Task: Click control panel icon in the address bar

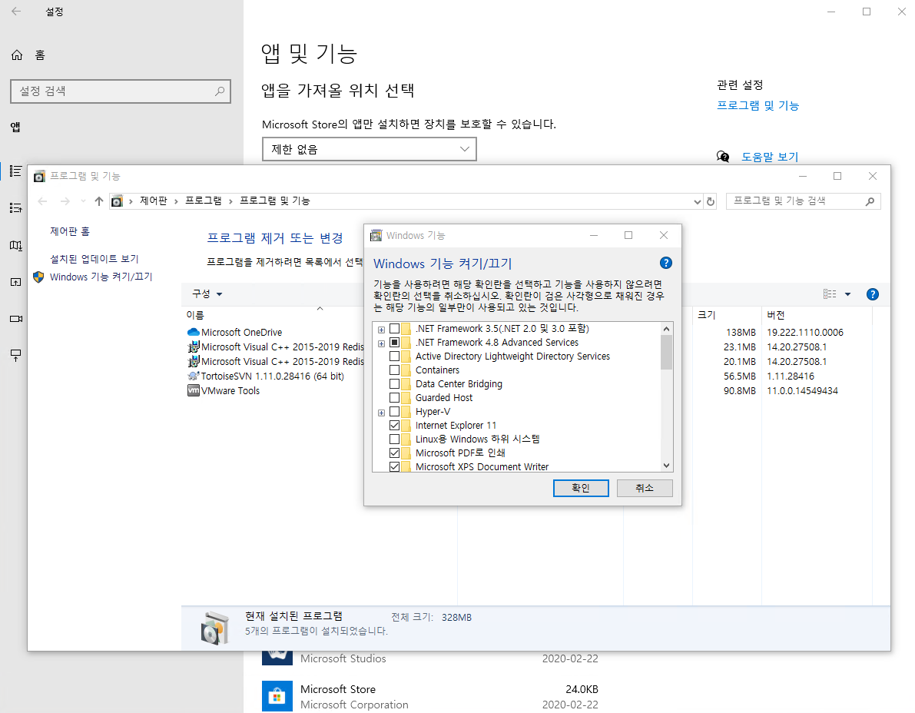Action: point(117,201)
